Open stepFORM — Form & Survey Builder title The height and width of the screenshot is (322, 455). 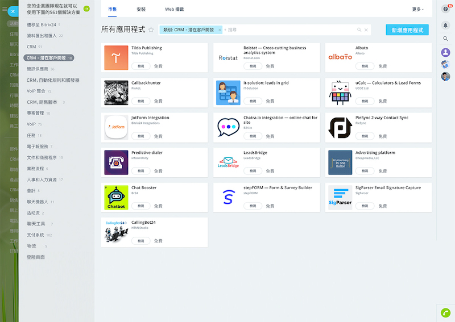pyautogui.click(x=278, y=187)
